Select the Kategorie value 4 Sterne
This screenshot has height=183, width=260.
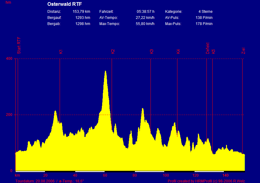point(205,12)
